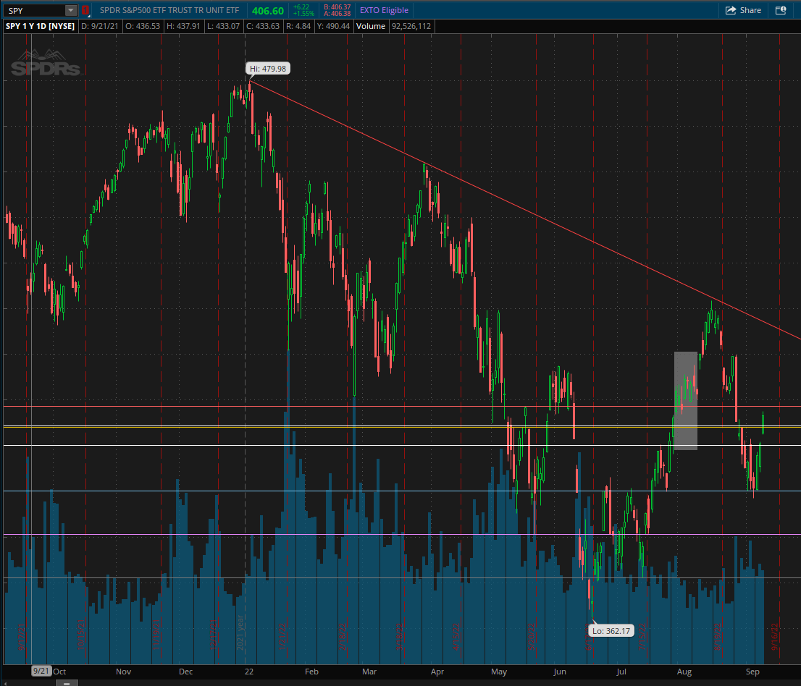
Task: Click the 22 year label on the time axis
Action: (x=249, y=672)
